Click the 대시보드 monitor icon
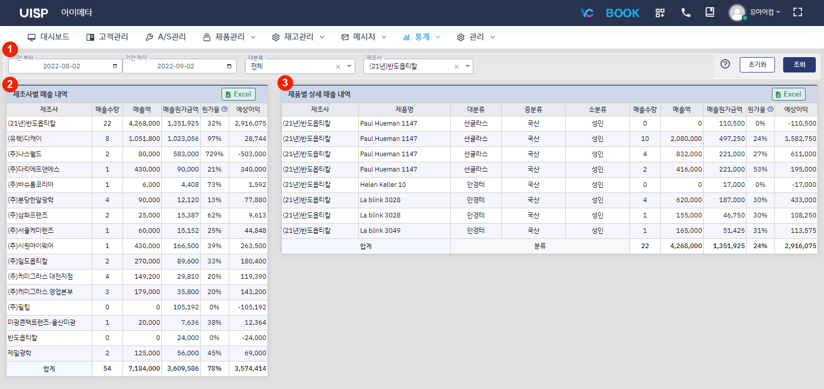 point(32,37)
